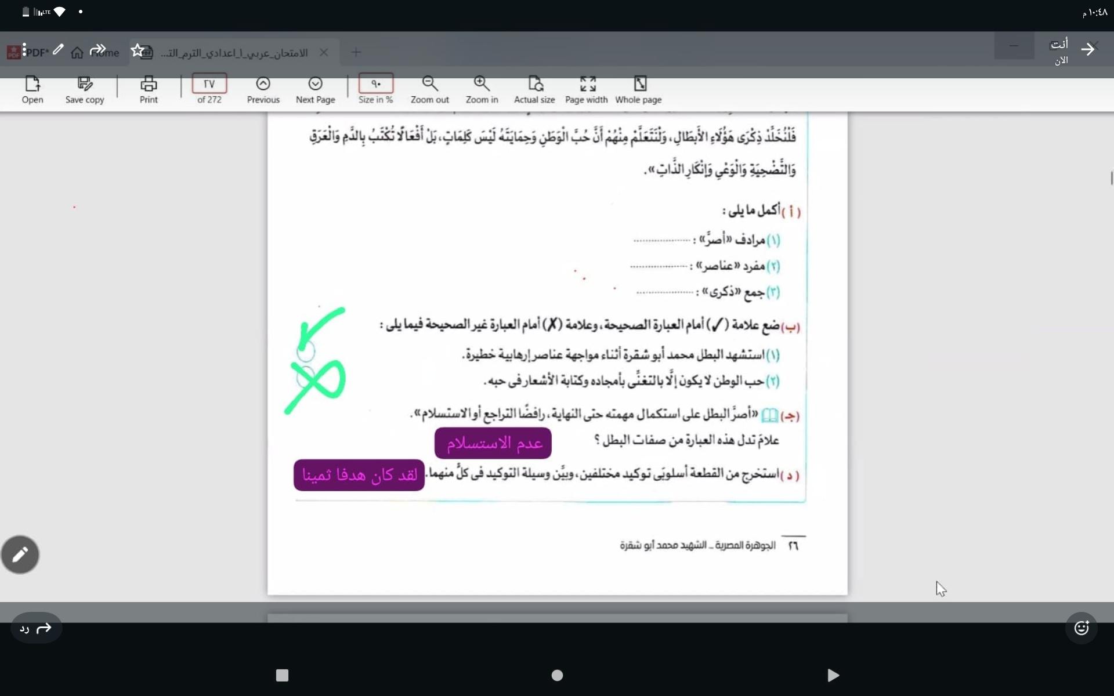Advance using Next Page button
1114x696 pixels.
[x=315, y=85]
